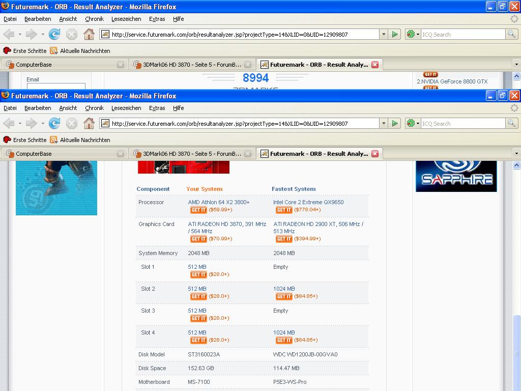This screenshot has height=391, width=521.
Task: Close ComputerBase tab in front window
Action: click(x=121, y=154)
